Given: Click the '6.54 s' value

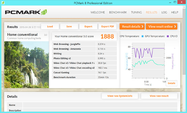Looking at the screenshot, I should coord(101,54).
